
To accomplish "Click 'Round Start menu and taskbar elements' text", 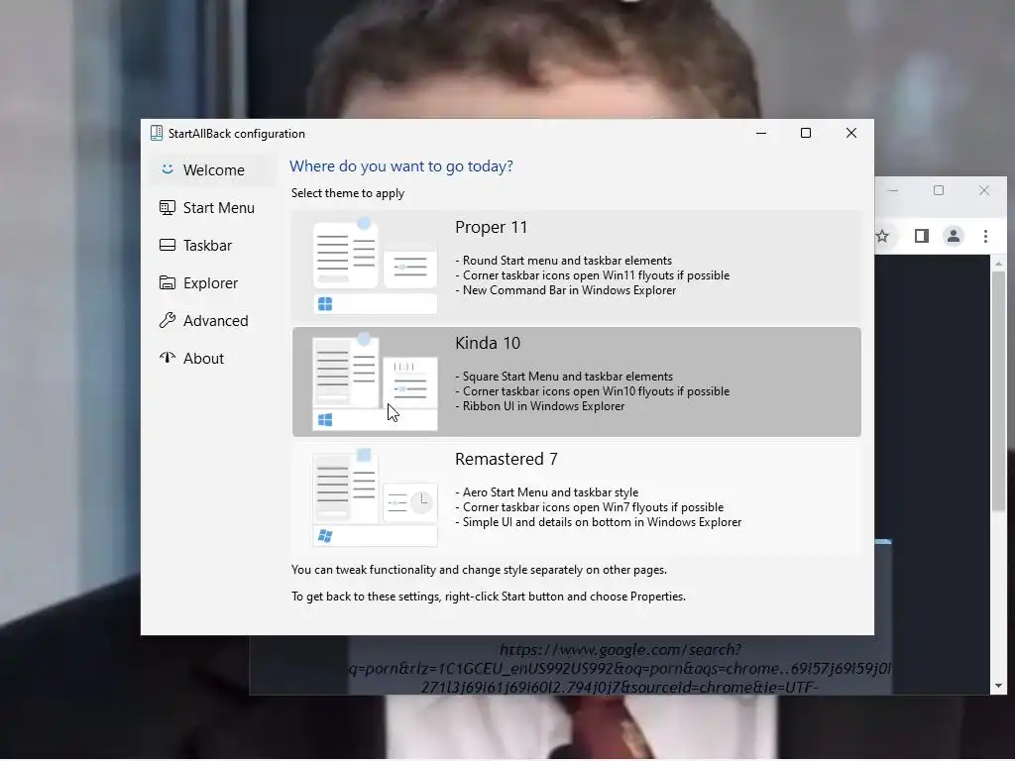I will click(x=567, y=261).
